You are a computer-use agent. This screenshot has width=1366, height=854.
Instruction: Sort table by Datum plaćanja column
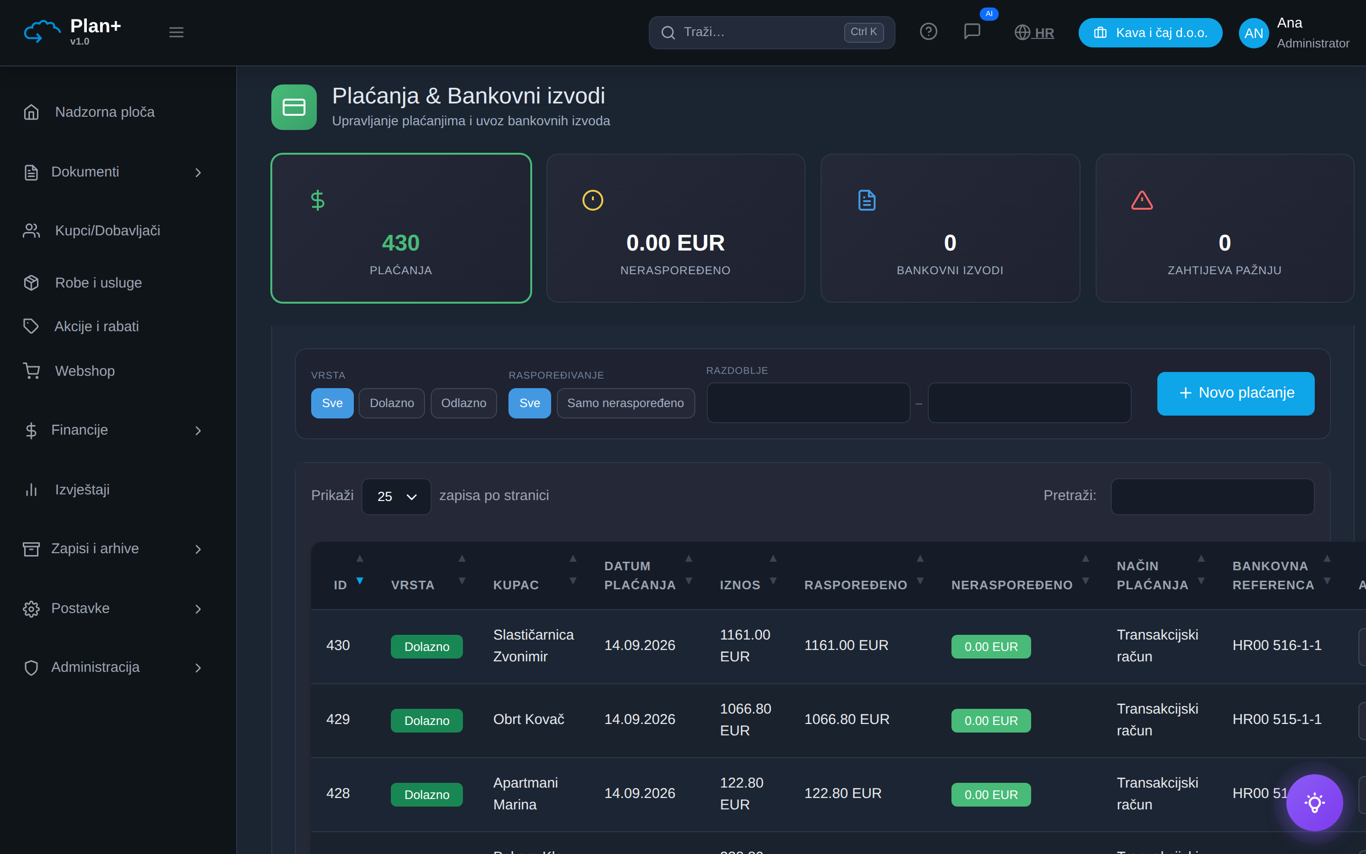[648, 576]
